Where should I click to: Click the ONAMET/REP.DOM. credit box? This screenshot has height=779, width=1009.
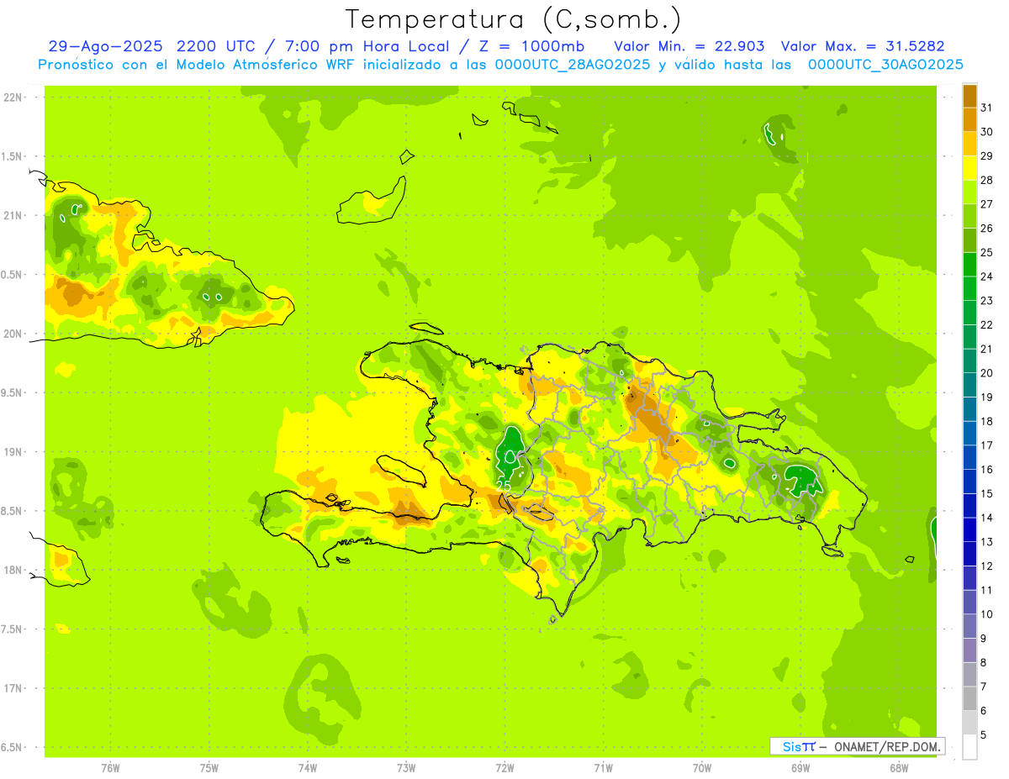pyautogui.click(x=857, y=746)
